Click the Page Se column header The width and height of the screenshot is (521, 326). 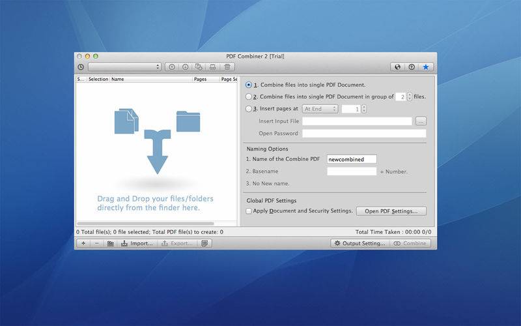point(229,79)
